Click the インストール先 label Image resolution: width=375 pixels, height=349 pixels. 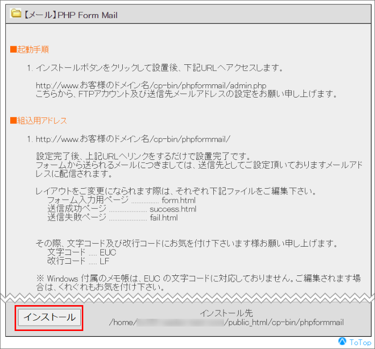click(x=226, y=313)
